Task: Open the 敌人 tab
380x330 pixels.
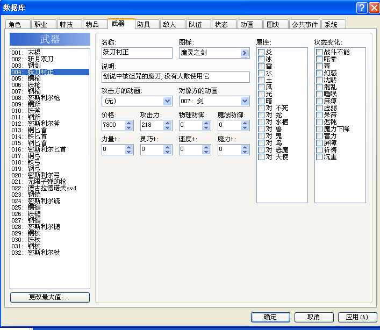Action: coord(173,25)
